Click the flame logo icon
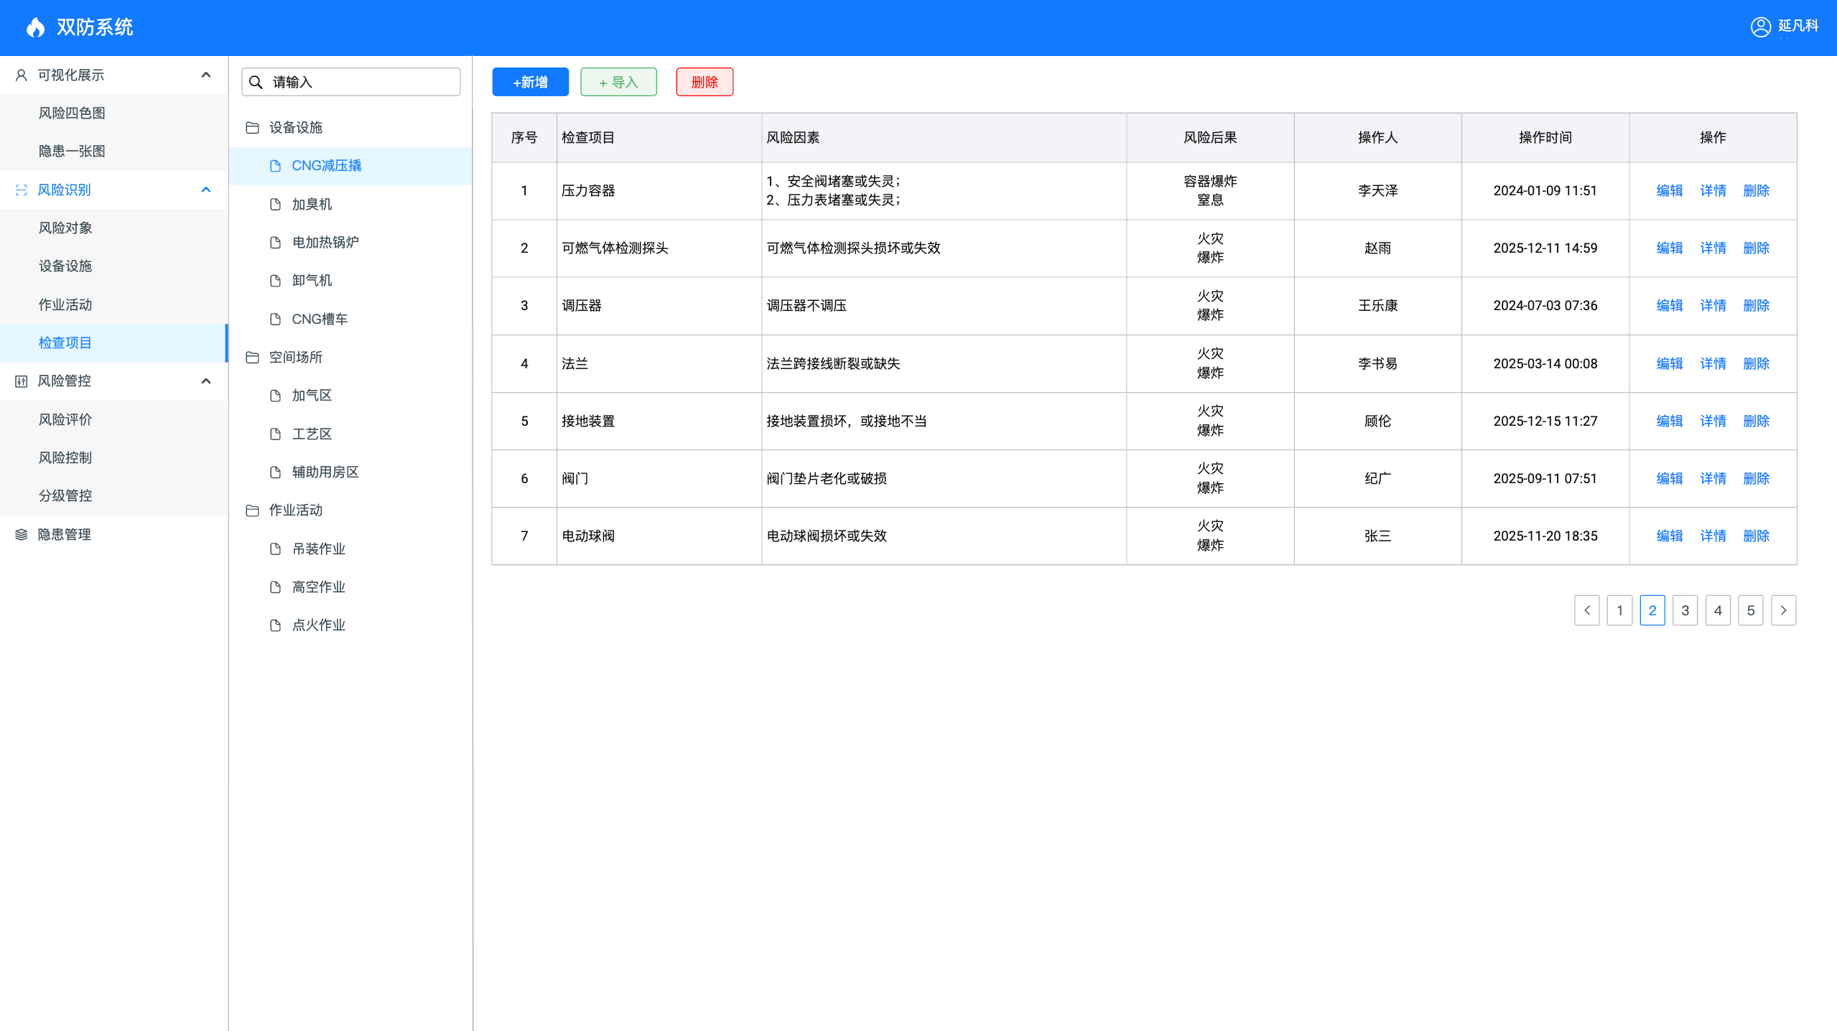Image resolution: width=1837 pixels, height=1031 pixels. [x=35, y=27]
